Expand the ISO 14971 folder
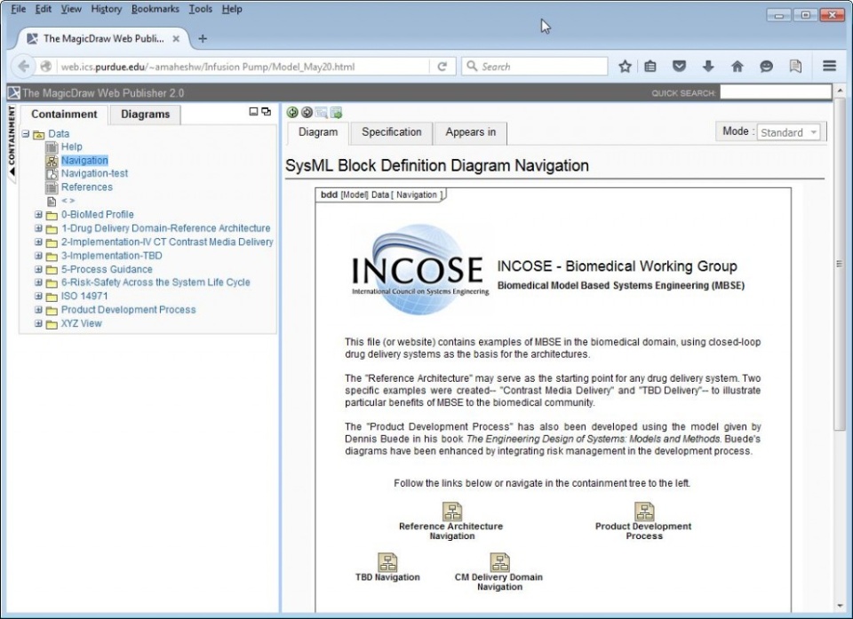The width and height of the screenshot is (853, 619). (x=38, y=296)
